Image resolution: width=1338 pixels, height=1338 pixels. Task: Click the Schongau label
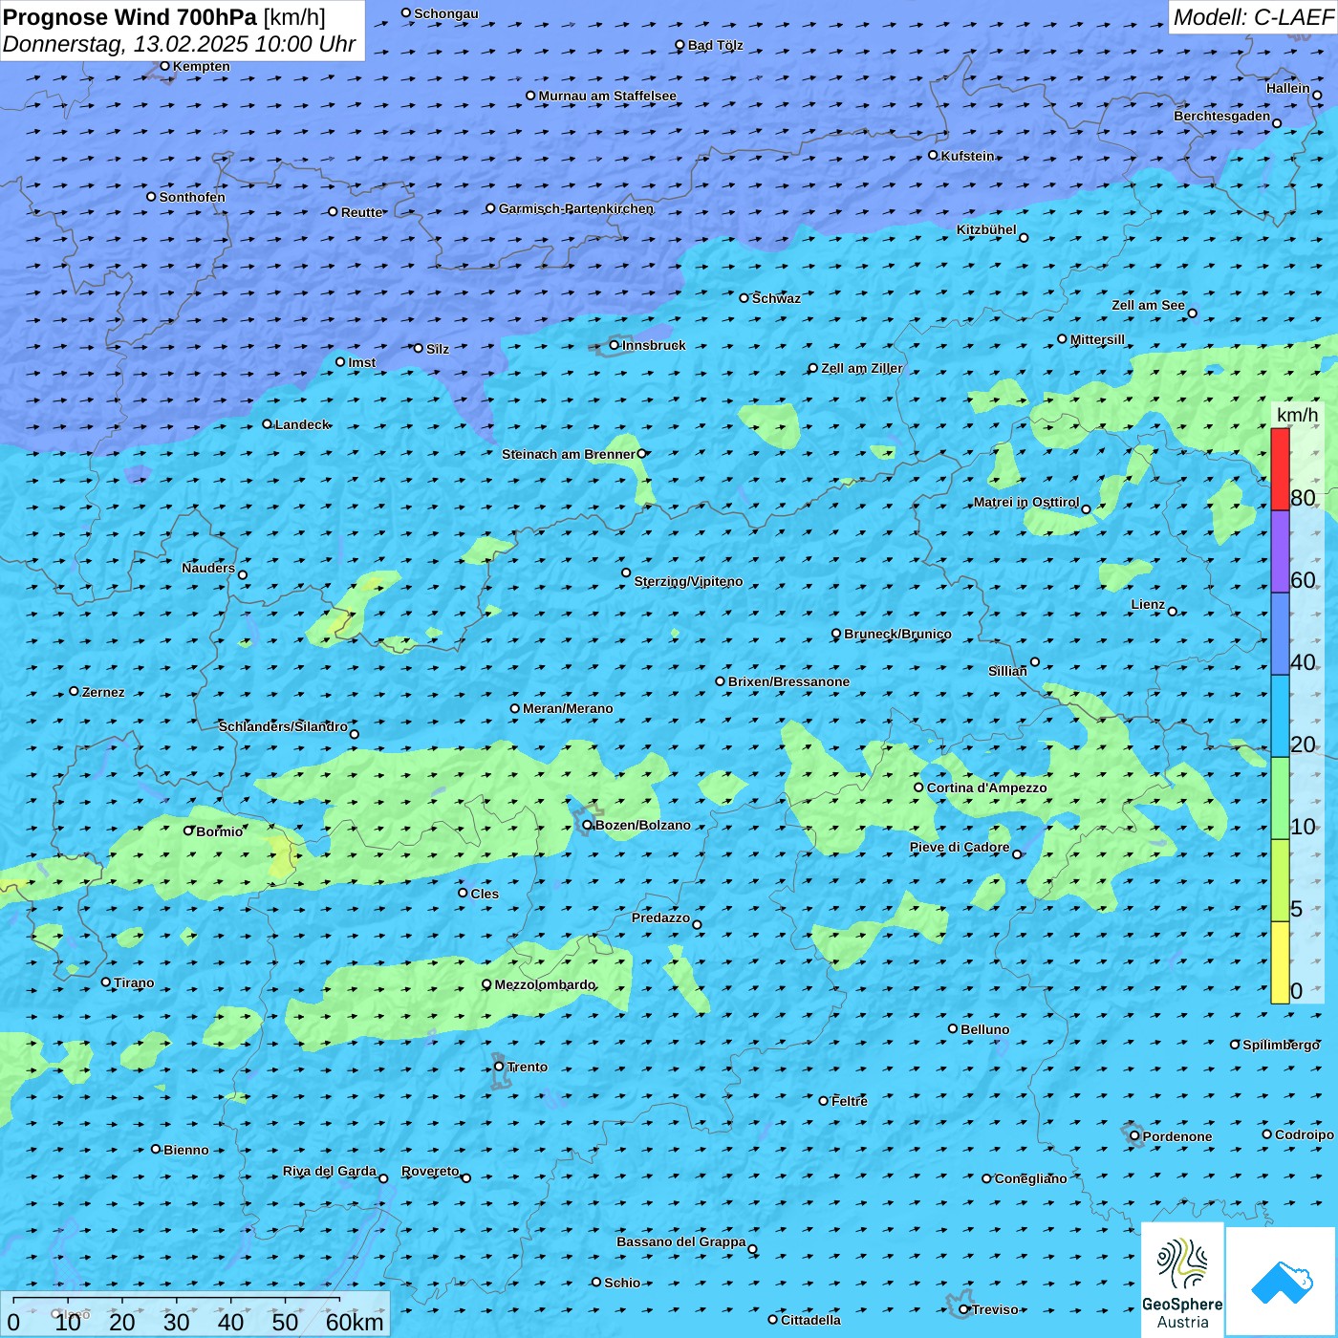(446, 13)
